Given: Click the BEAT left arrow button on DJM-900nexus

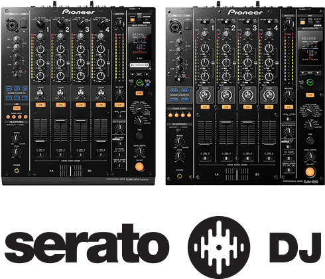Looking at the screenshot, I should tap(133, 74).
